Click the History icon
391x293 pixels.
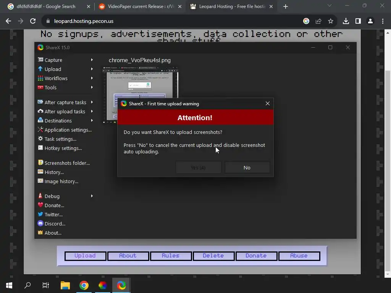click(x=40, y=172)
